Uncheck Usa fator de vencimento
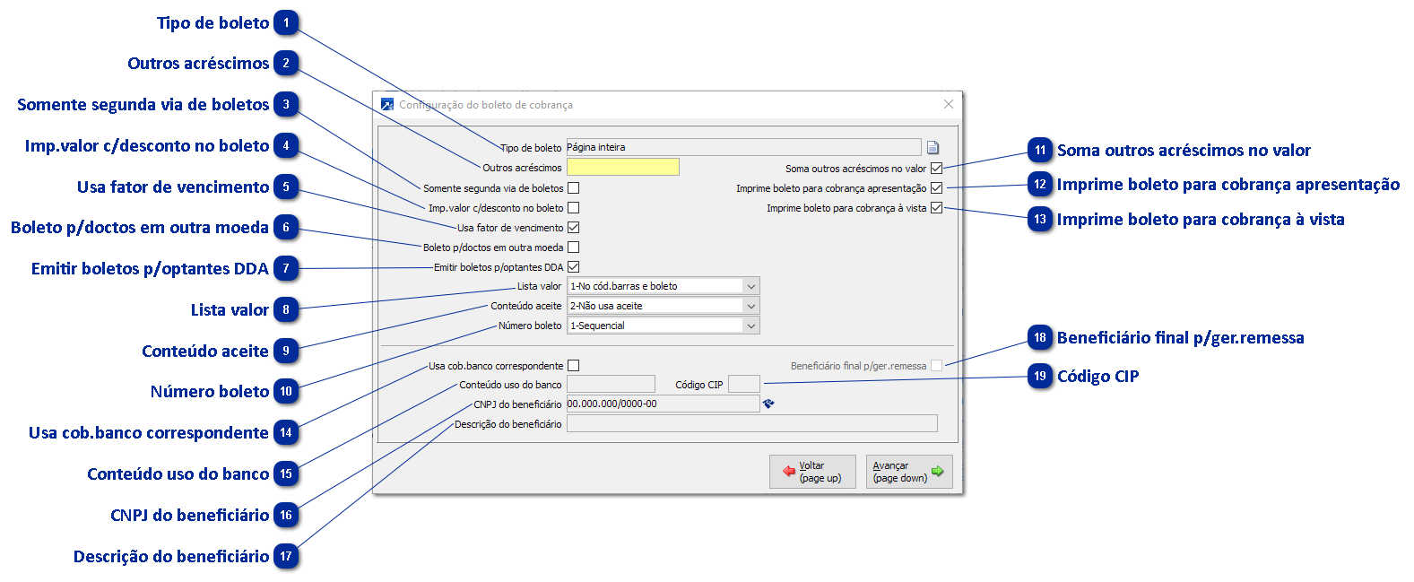 pos(574,228)
